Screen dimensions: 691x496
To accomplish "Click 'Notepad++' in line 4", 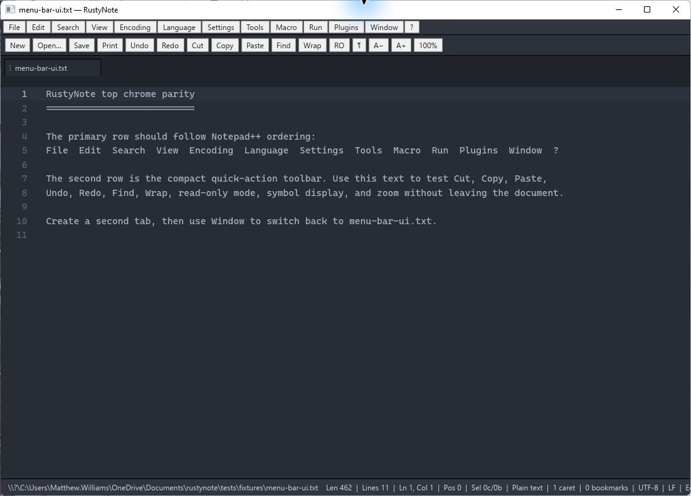I will pyautogui.click(x=236, y=137).
